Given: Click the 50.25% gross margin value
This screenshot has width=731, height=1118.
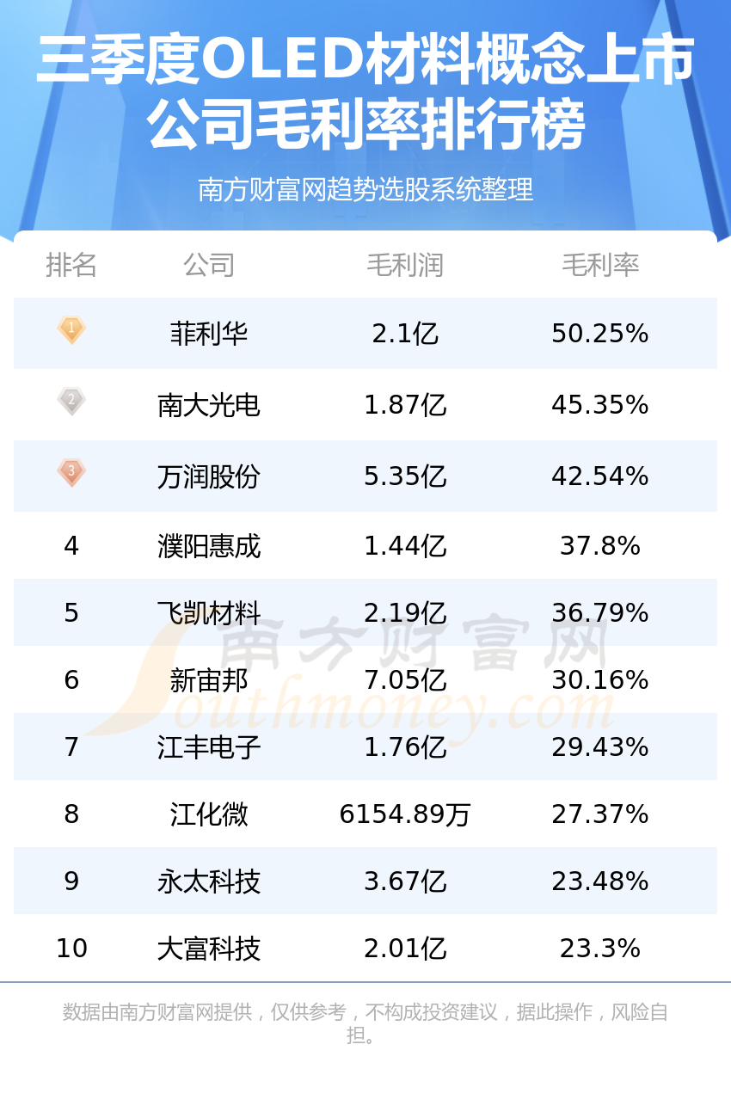Looking at the screenshot, I should tap(600, 333).
